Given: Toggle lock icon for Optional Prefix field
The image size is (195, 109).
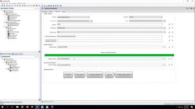Looking at the screenshot, I should [x=169, y=40].
